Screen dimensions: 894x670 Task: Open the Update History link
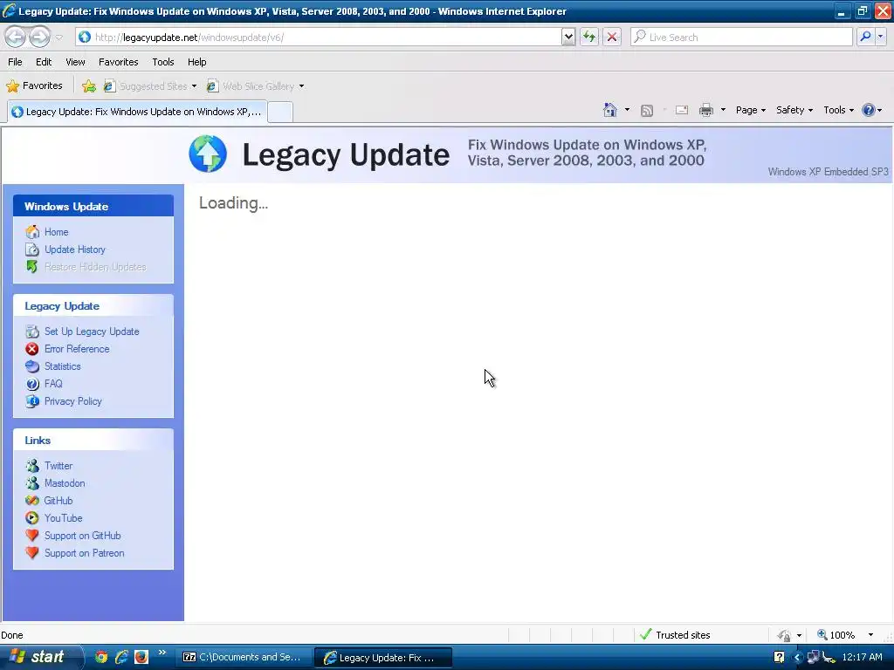pos(75,250)
